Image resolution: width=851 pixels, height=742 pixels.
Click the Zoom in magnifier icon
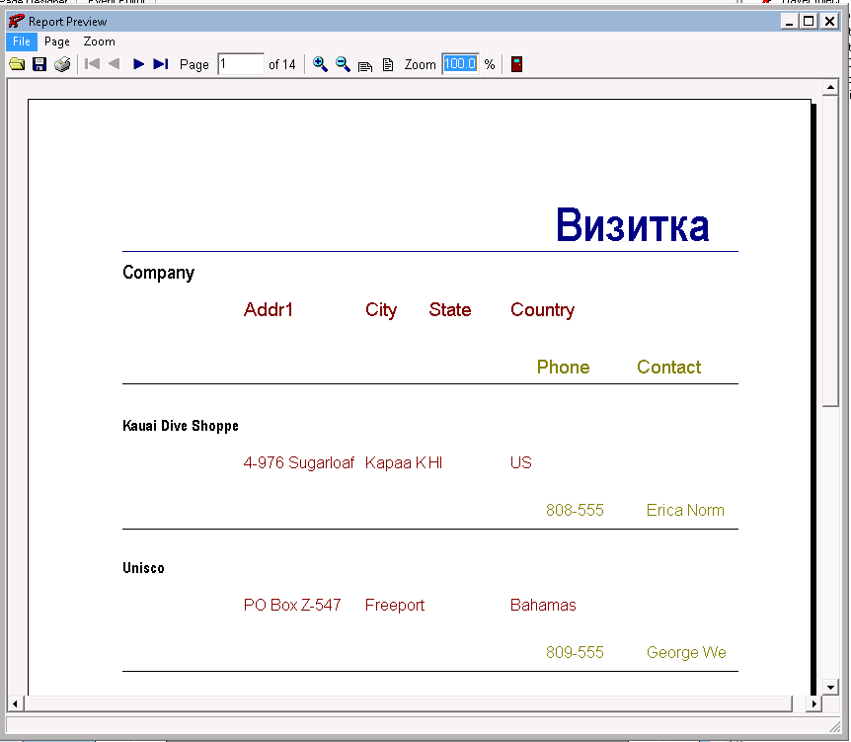point(320,64)
